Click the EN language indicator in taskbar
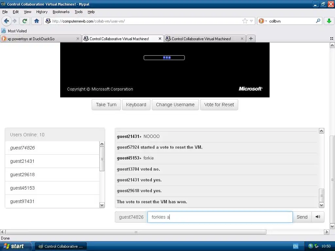Screen dimensions: 335x251 point(295,246)
